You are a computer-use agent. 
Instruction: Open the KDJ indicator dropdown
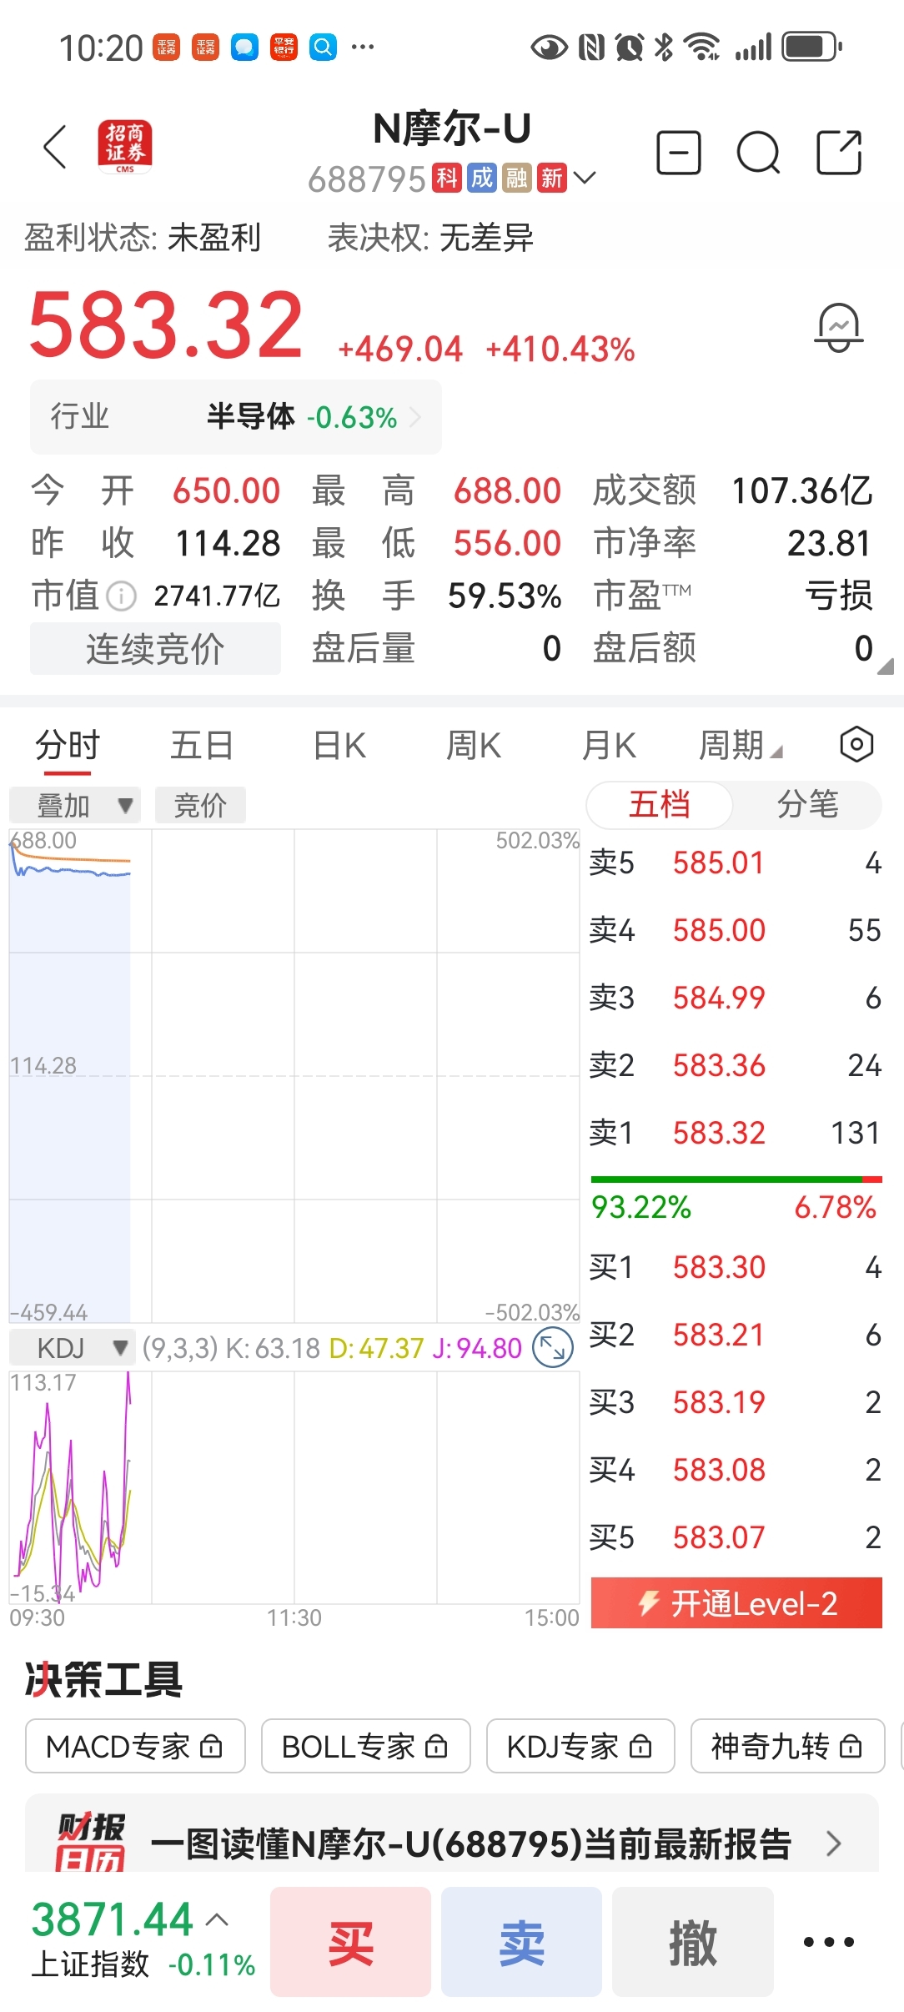[73, 1347]
